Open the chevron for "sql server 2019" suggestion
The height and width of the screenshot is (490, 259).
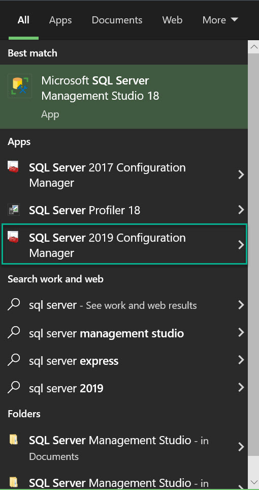pos(241,388)
